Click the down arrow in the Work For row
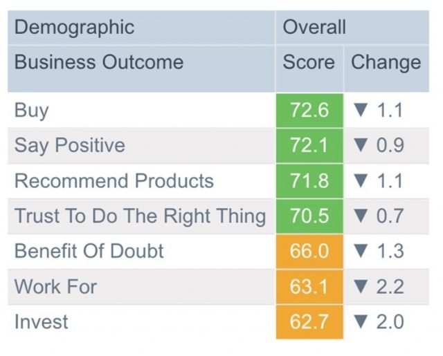The image size is (443, 356). pyautogui.click(x=359, y=286)
